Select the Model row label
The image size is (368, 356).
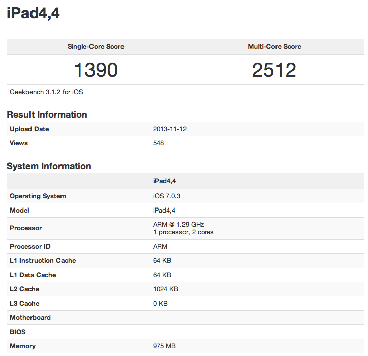pyautogui.click(x=19, y=210)
